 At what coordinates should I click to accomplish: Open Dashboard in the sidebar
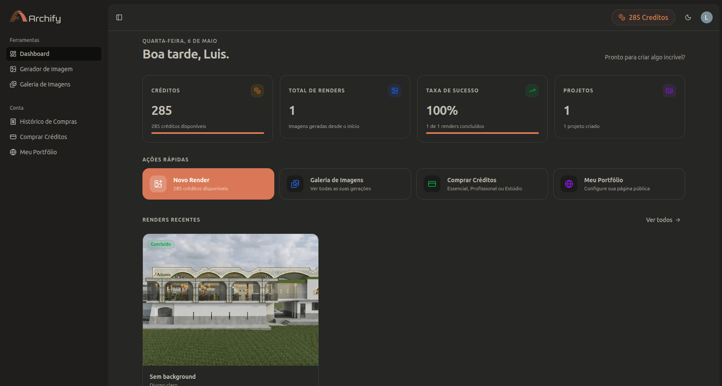point(54,54)
